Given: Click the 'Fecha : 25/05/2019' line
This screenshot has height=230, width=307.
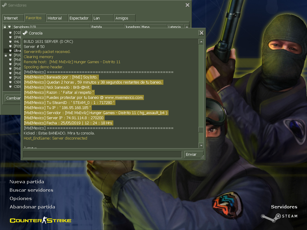Looking at the screenshot, I should 68,123.
